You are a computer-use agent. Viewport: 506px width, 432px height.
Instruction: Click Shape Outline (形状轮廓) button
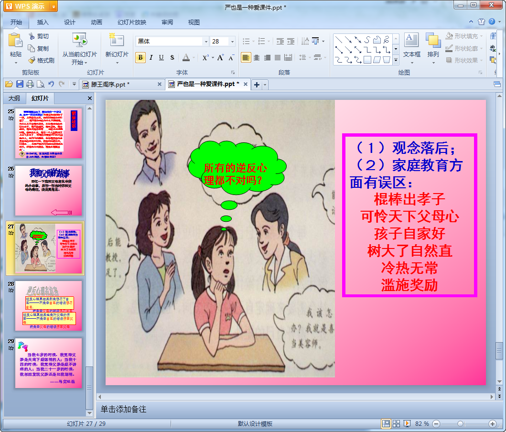pyautogui.click(x=464, y=48)
